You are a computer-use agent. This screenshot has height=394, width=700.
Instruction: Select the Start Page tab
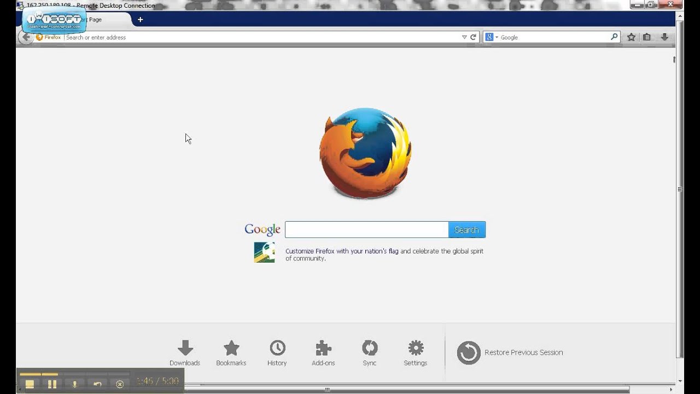pos(77,20)
